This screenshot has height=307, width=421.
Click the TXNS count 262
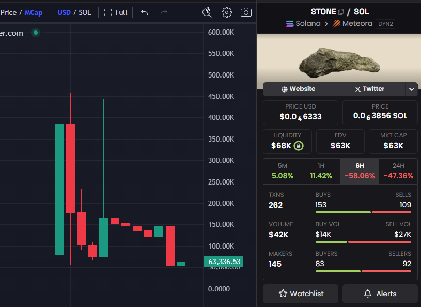pyautogui.click(x=275, y=205)
